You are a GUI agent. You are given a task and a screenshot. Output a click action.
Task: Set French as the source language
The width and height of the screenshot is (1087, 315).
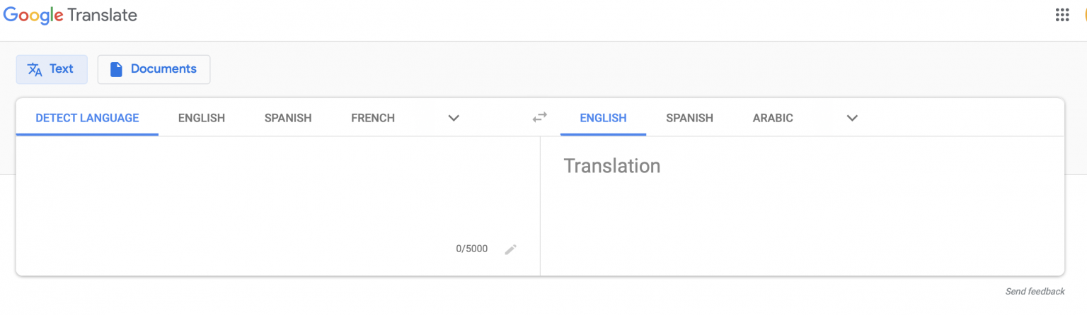tap(373, 118)
